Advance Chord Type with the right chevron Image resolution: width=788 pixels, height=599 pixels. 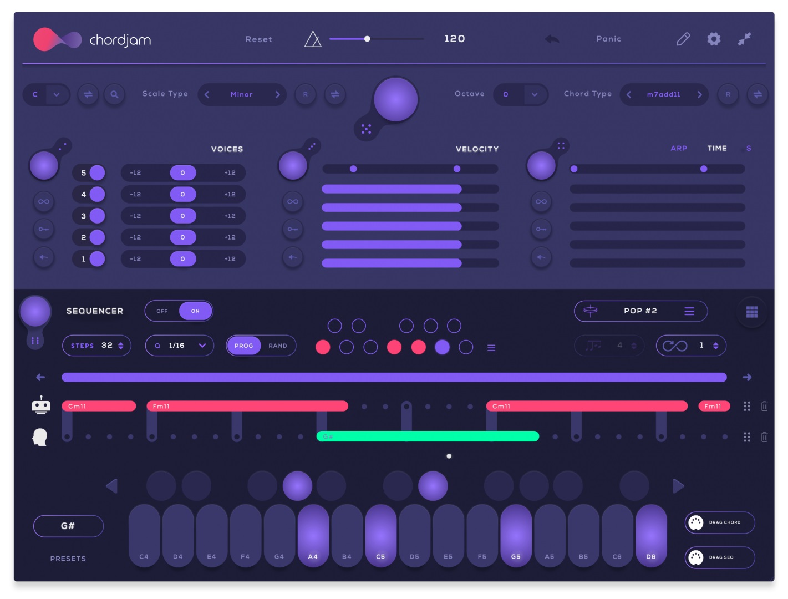(700, 95)
